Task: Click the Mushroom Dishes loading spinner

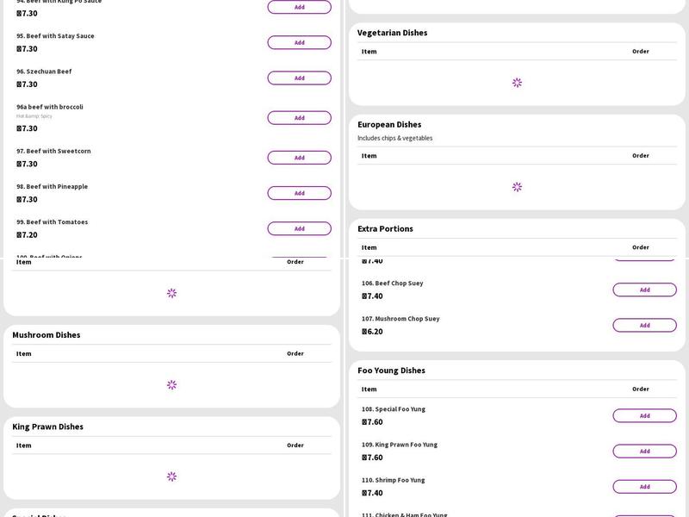Action: click(171, 385)
